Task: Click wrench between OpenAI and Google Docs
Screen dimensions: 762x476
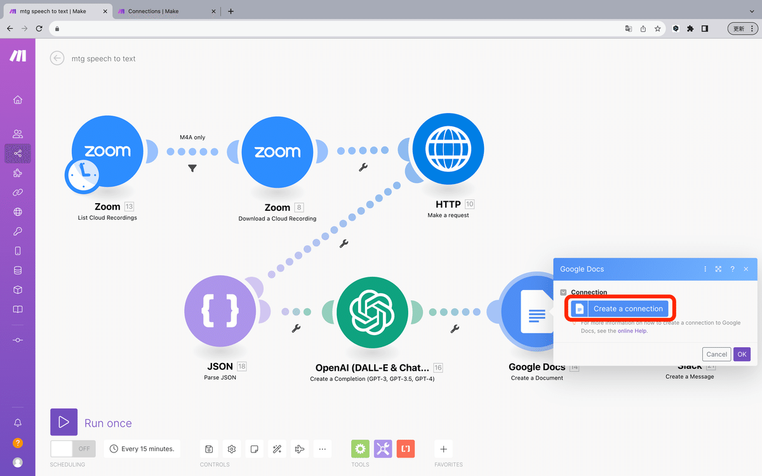Action: click(455, 328)
